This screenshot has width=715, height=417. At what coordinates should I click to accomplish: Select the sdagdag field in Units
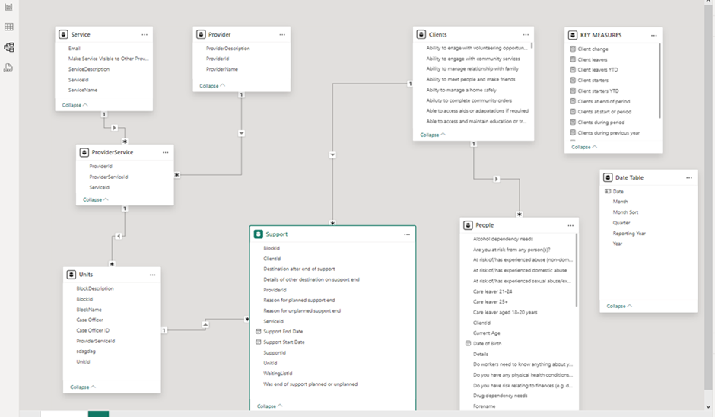click(x=86, y=352)
